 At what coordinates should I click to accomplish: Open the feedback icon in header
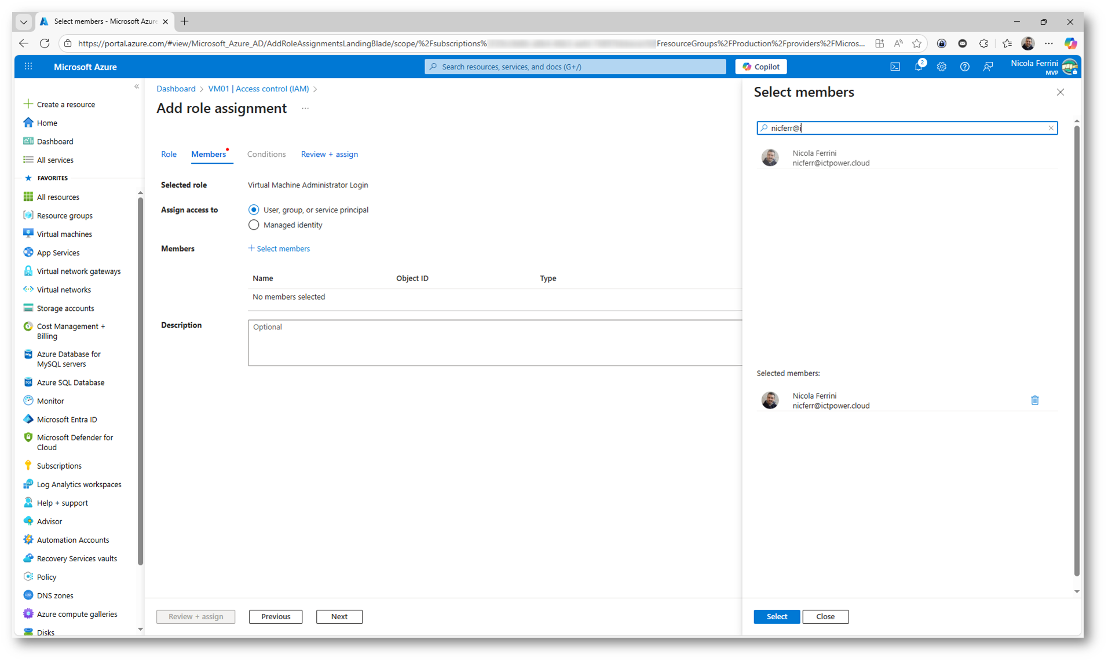click(988, 67)
